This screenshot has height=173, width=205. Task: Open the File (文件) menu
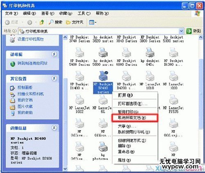tap(11, 14)
